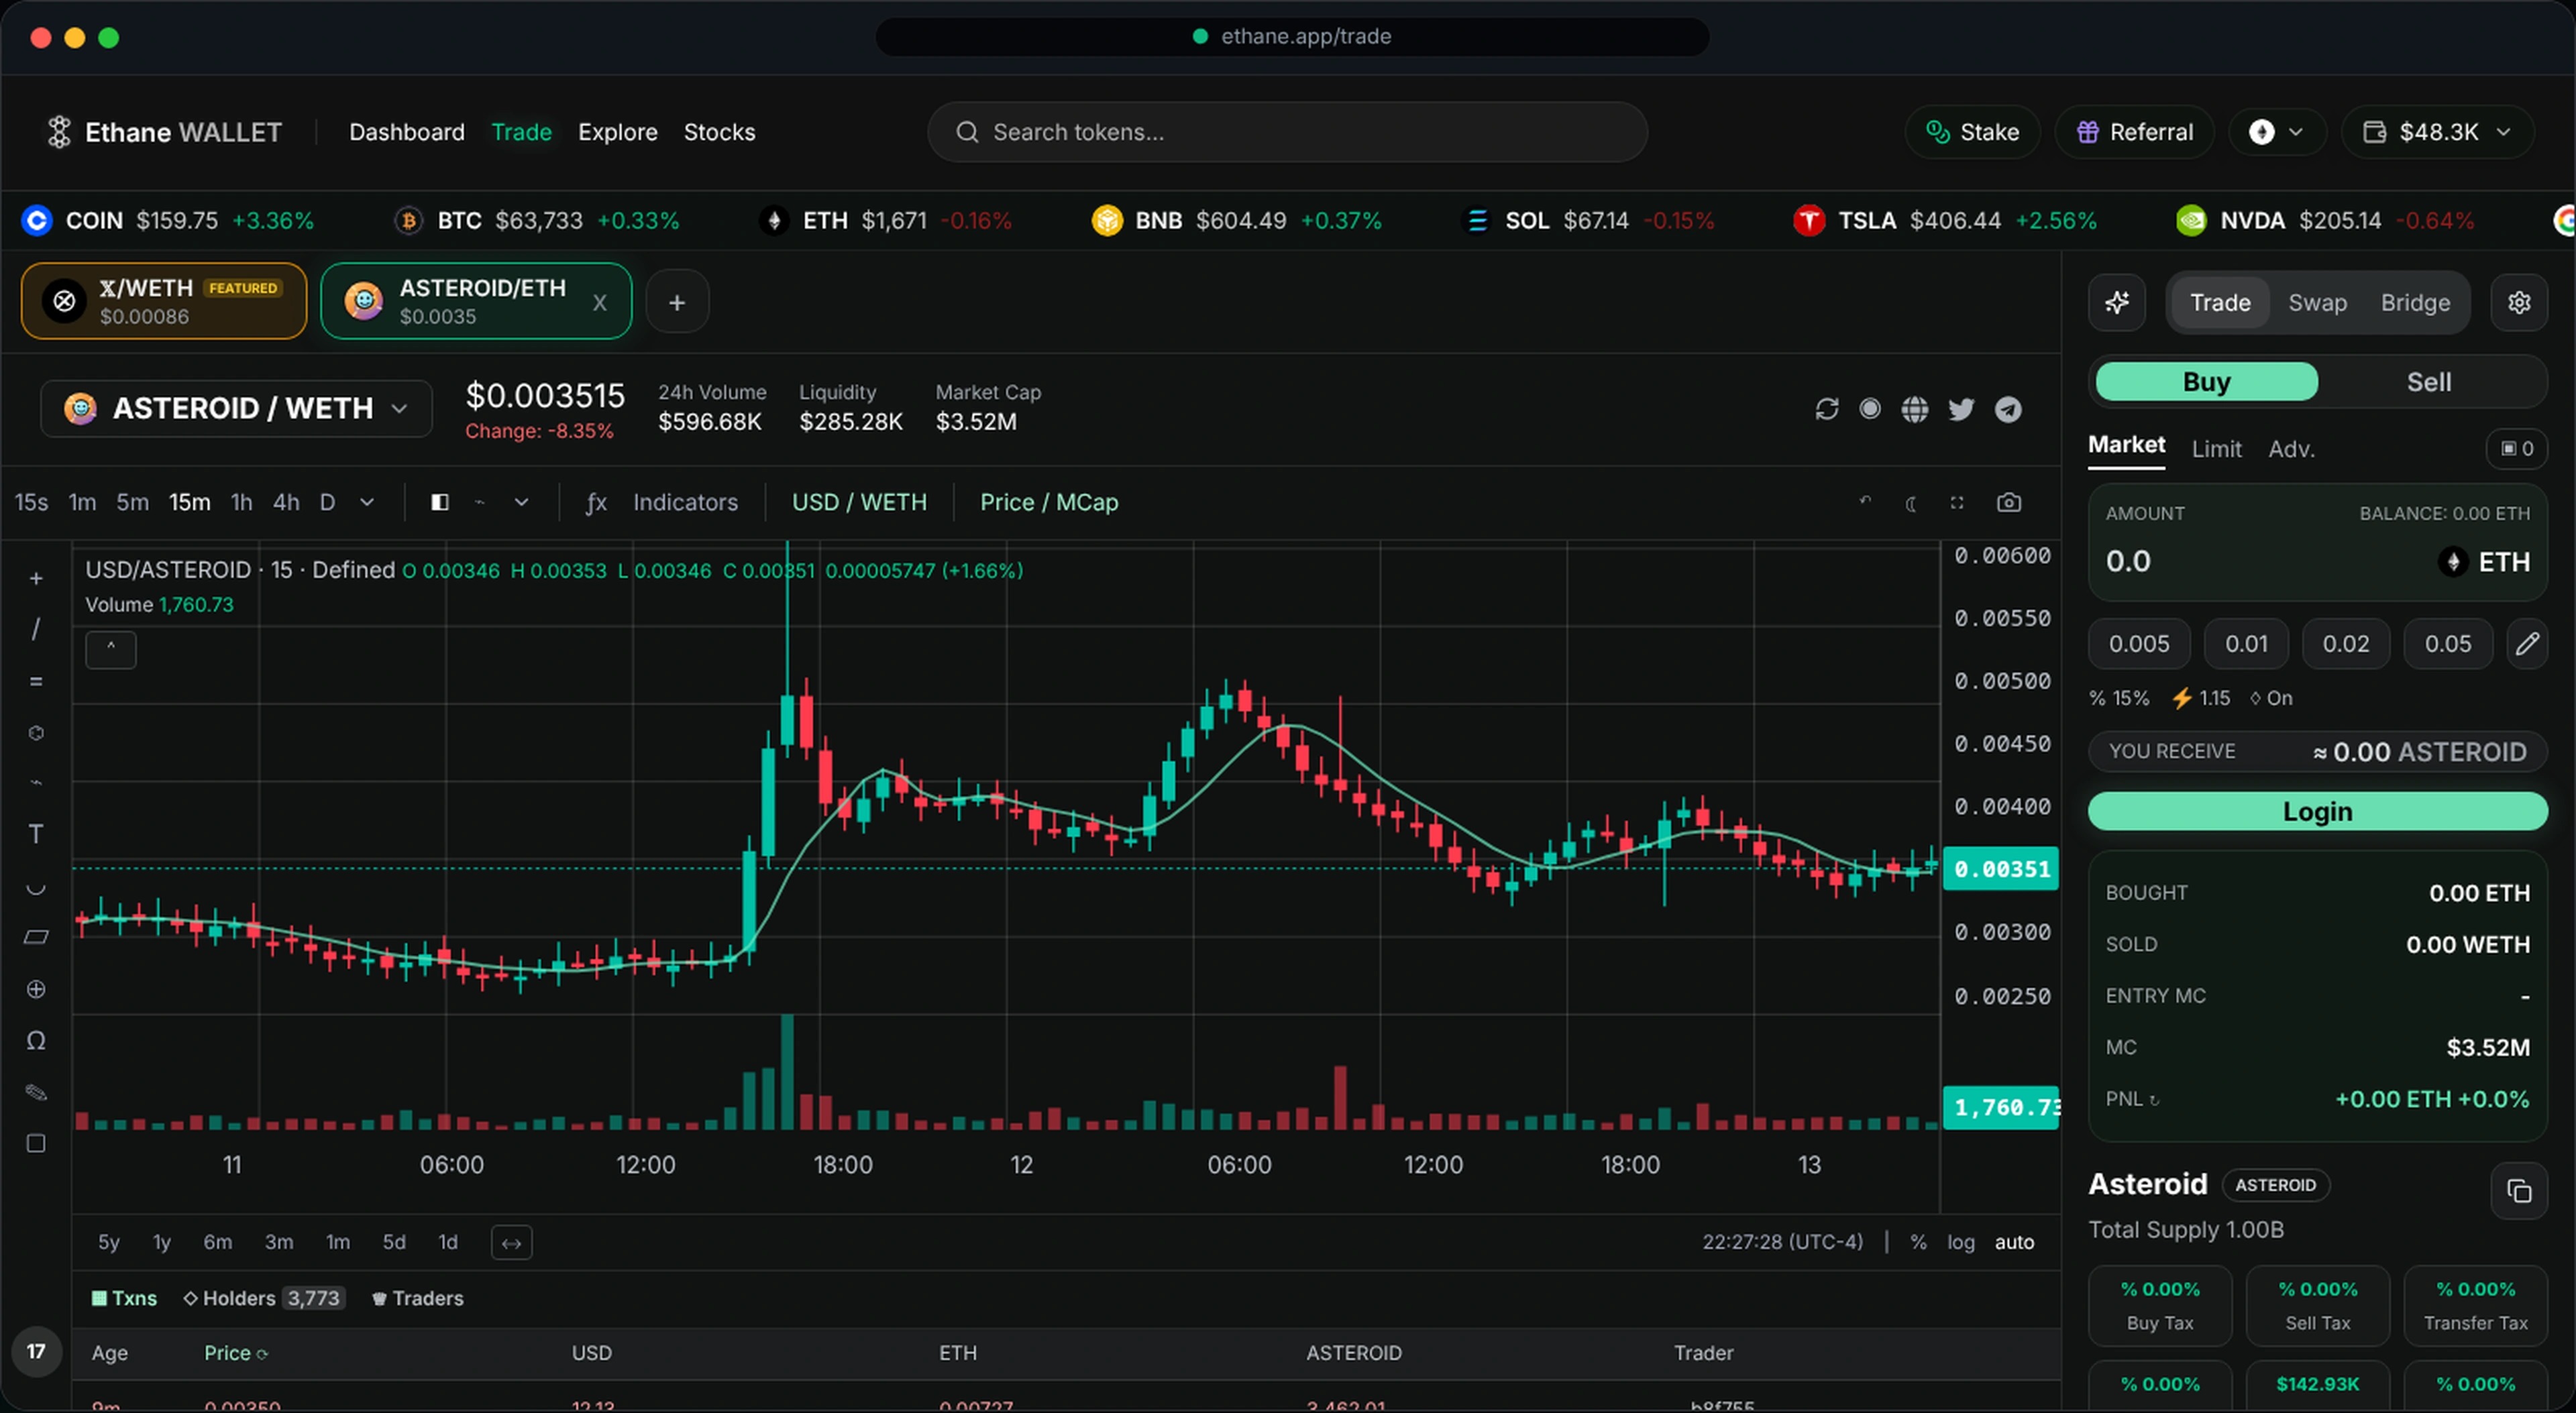Select the trend line drawing tool

(36, 629)
